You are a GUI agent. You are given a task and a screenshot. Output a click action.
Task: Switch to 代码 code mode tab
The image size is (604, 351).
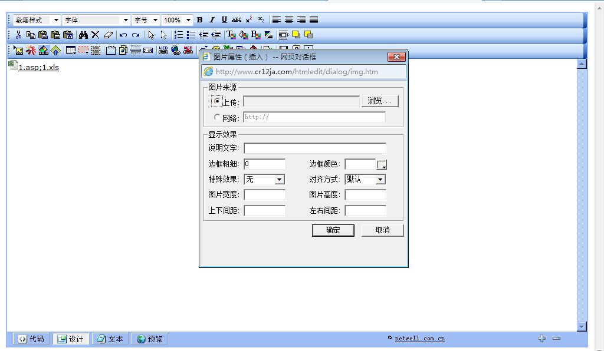pos(31,339)
